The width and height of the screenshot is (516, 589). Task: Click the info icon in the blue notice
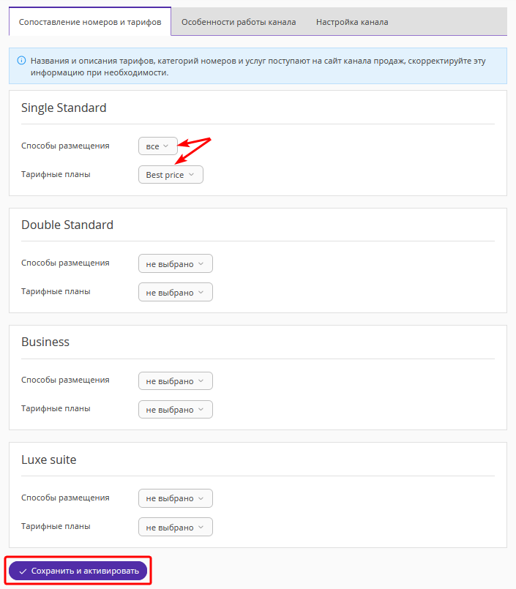[x=22, y=61]
